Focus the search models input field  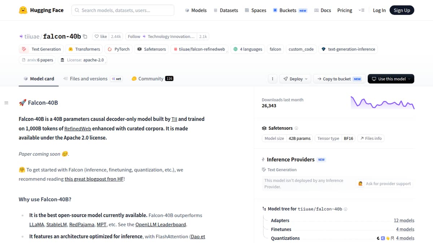pyautogui.click(x=123, y=10)
